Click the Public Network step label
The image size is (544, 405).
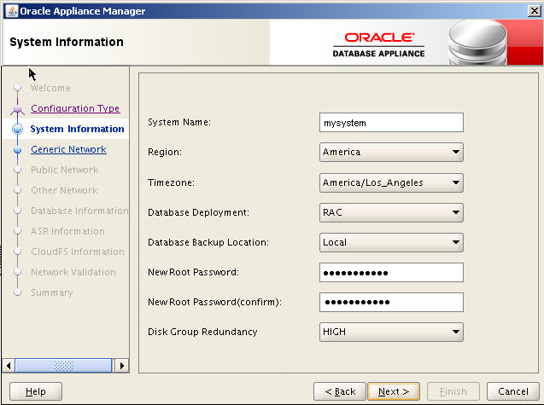65,170
